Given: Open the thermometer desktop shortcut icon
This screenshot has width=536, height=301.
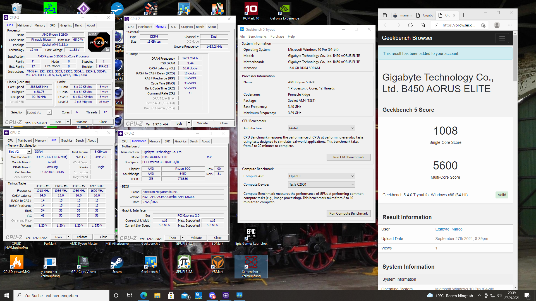Looking at the screenshot, I should point(218,8).
